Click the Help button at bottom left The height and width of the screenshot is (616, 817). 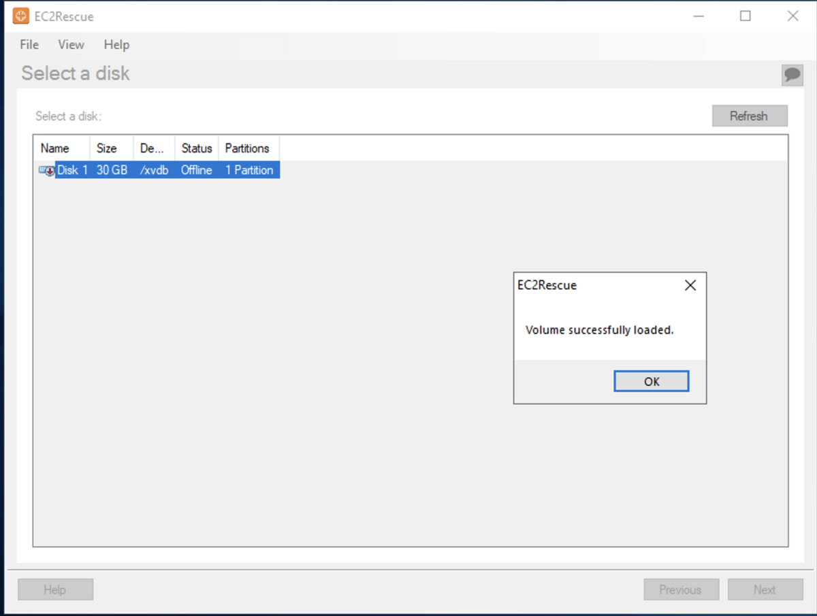tap(55, 589)
